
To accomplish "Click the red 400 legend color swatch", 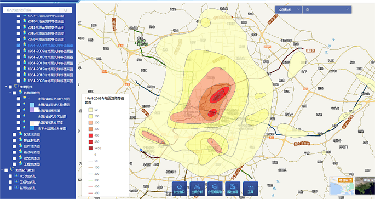I will pyautogui.click(x=91, y=135).
